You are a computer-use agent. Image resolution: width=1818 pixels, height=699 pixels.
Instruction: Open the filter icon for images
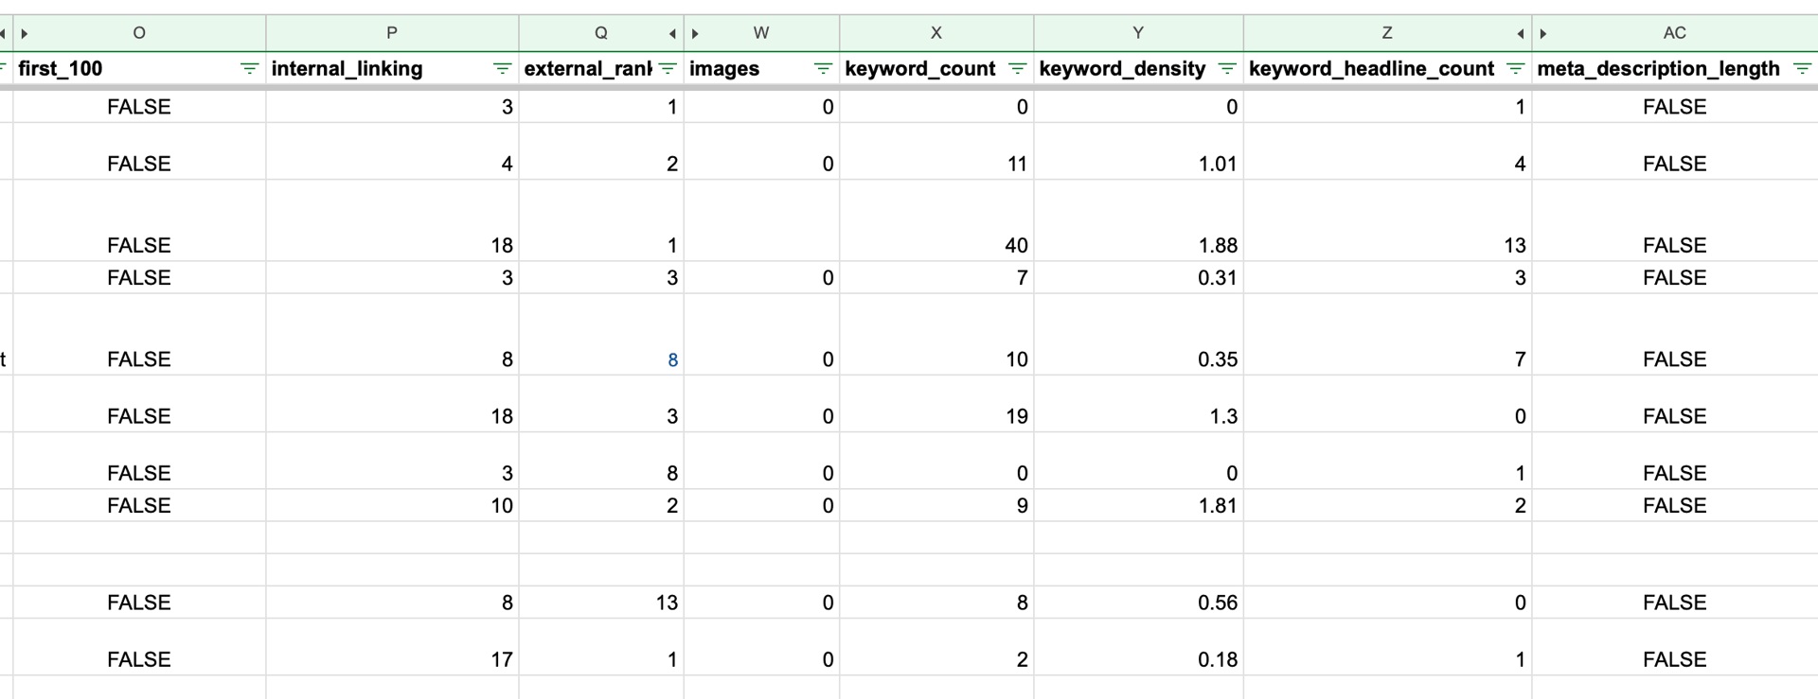coord(823,68)
